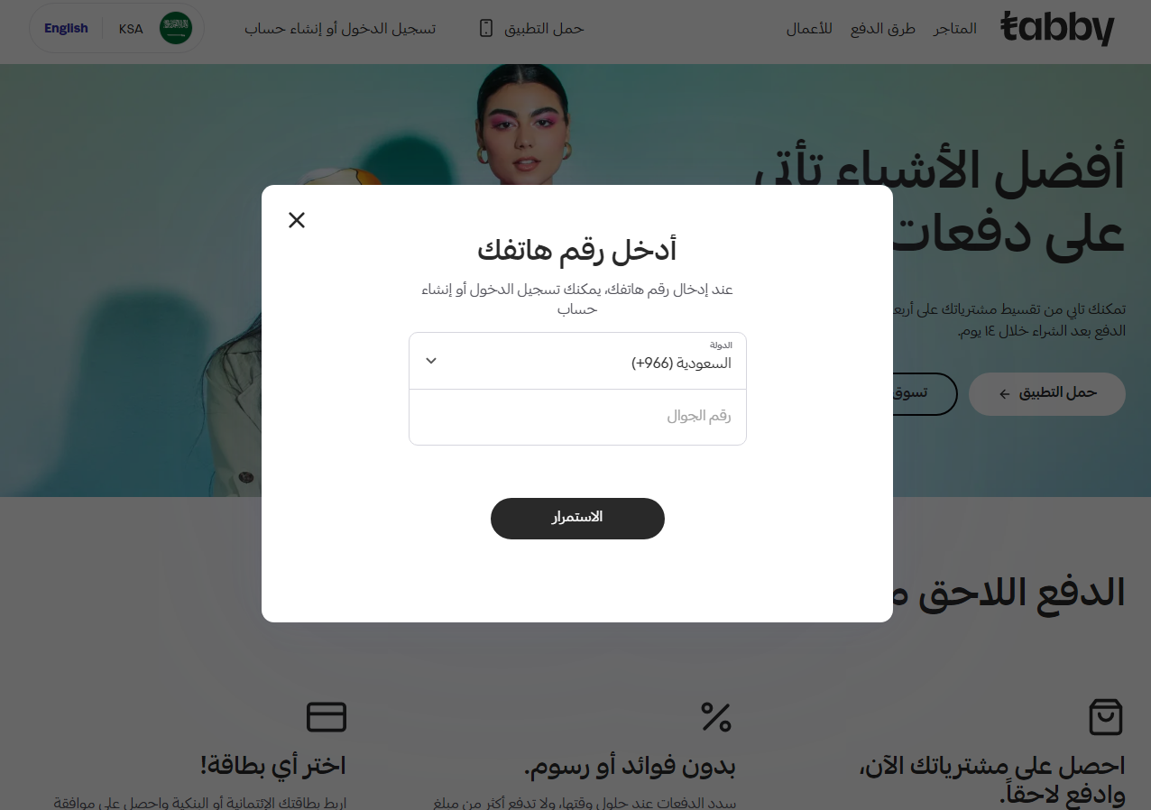Image resolution: width=1151 pixels, height=810 pixels.
Task: Open the السعودية (+966) country selector
Action: pos(577,361)
